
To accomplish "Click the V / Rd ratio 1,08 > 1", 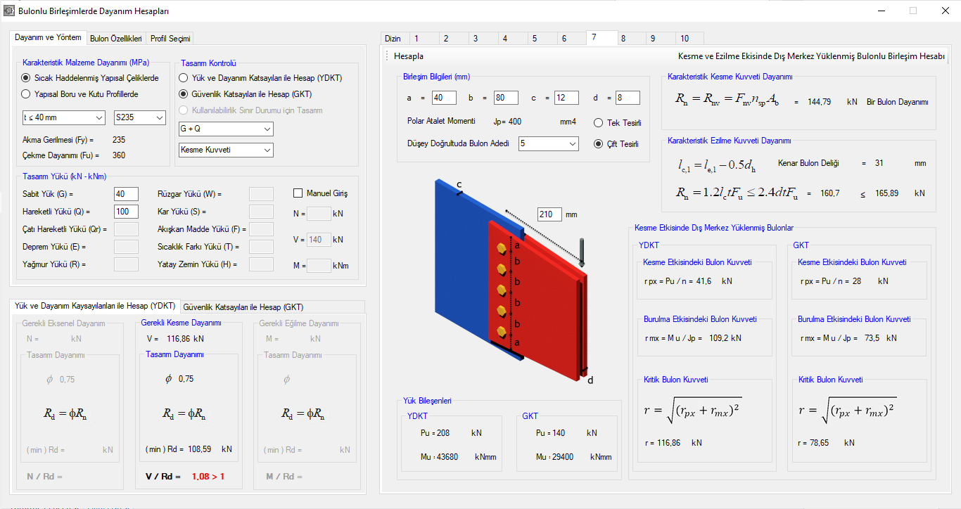I will click(208, 477).
